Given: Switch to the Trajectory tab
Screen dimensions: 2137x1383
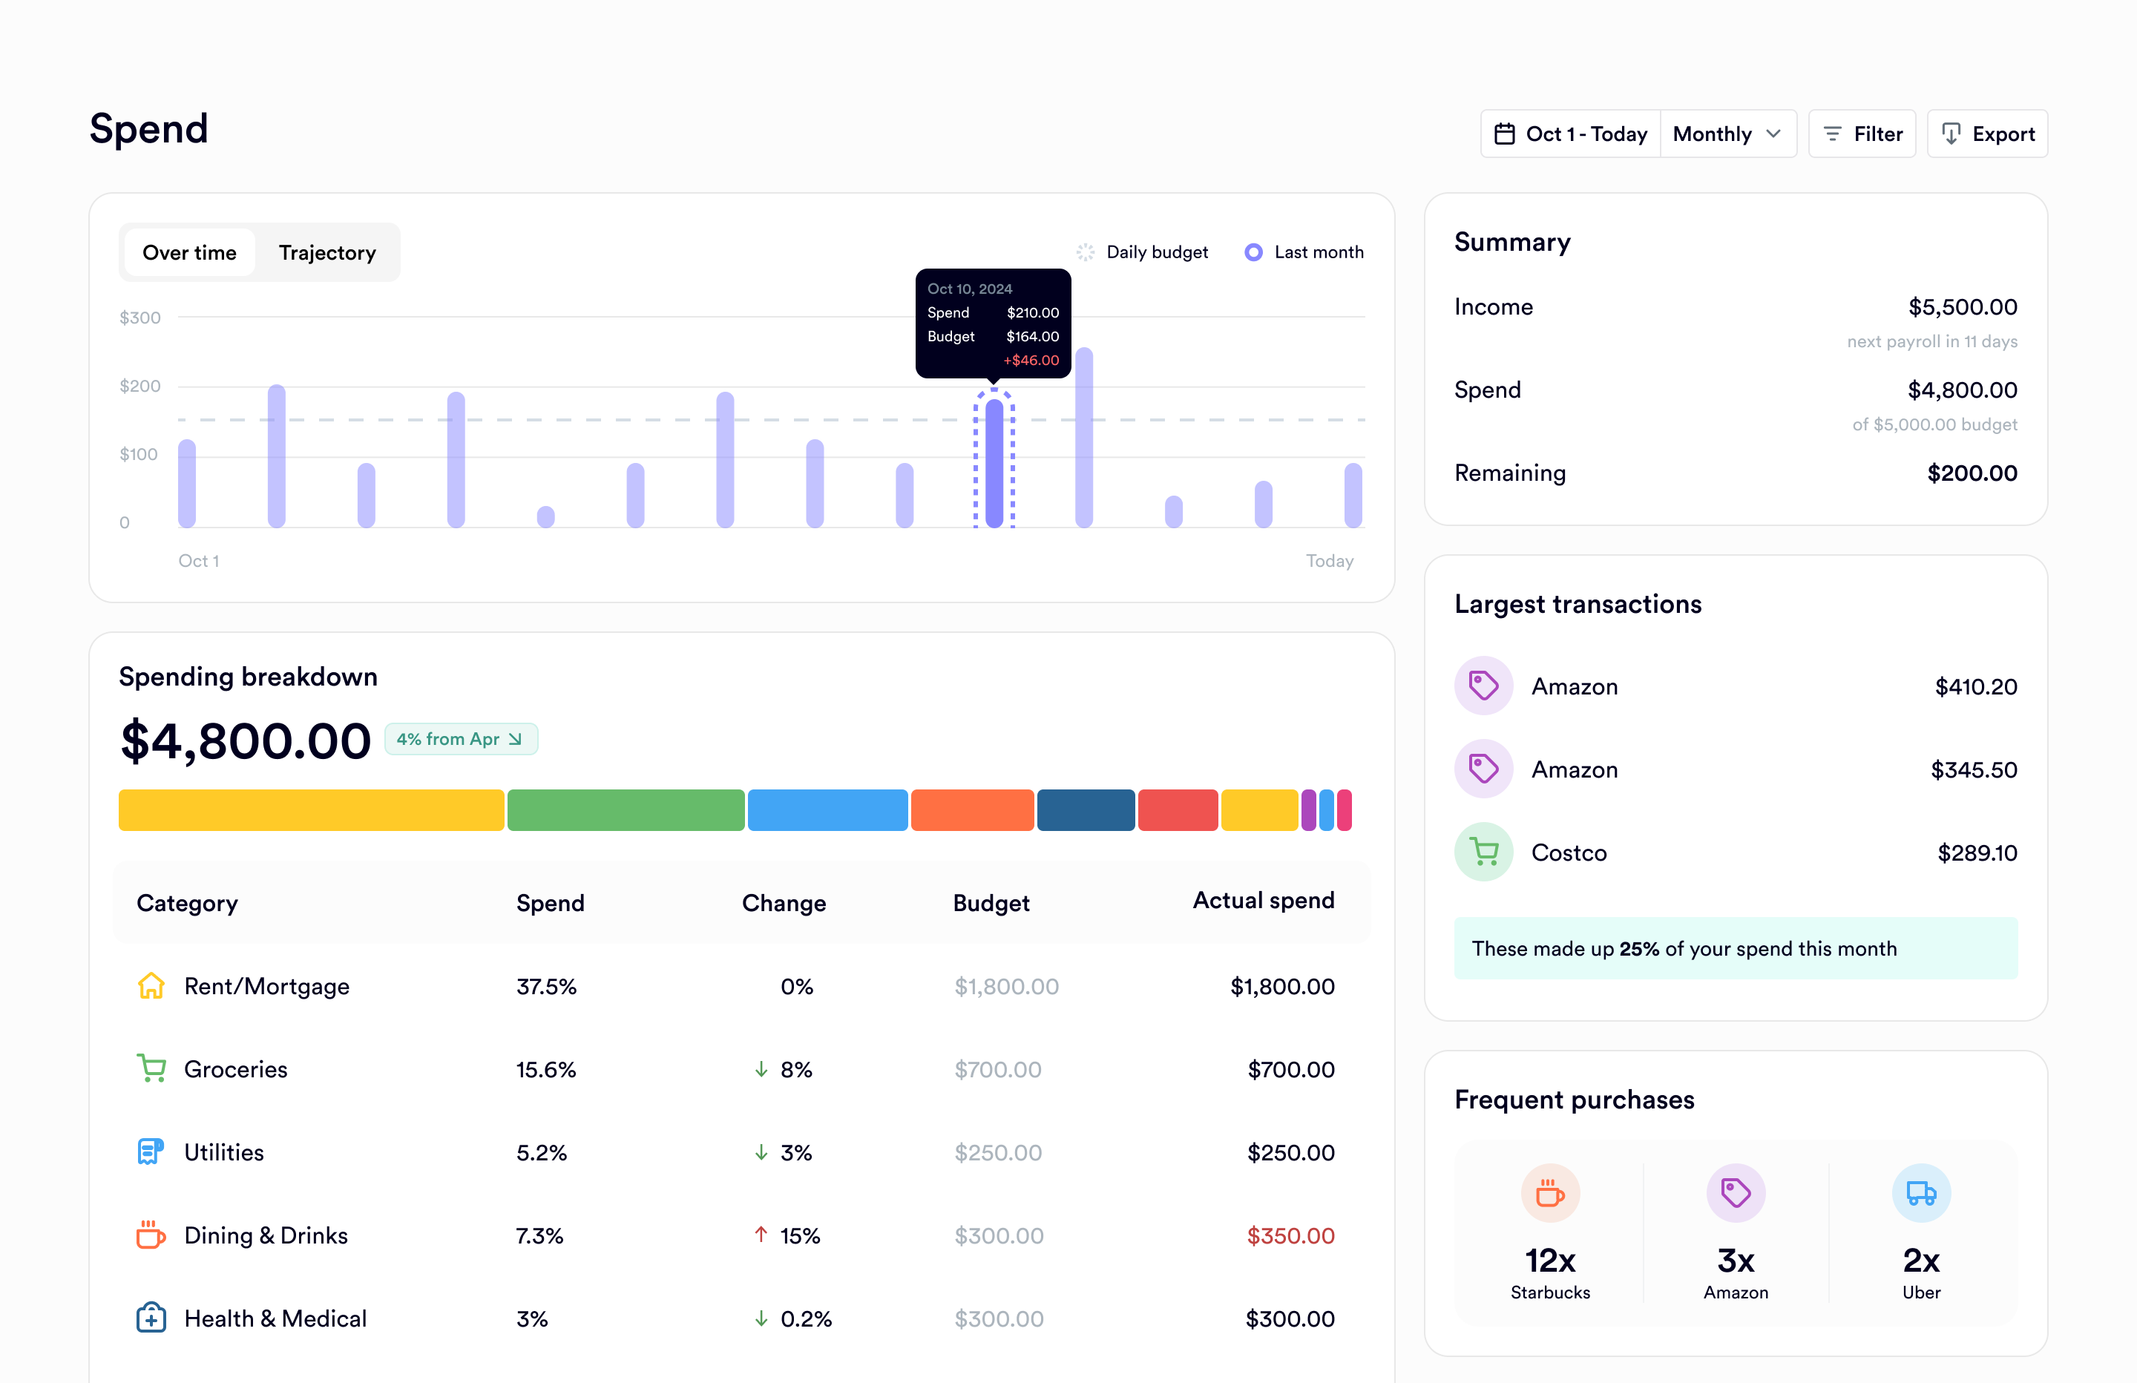Looking at the screenshot, I should click(x=326, y=252).
